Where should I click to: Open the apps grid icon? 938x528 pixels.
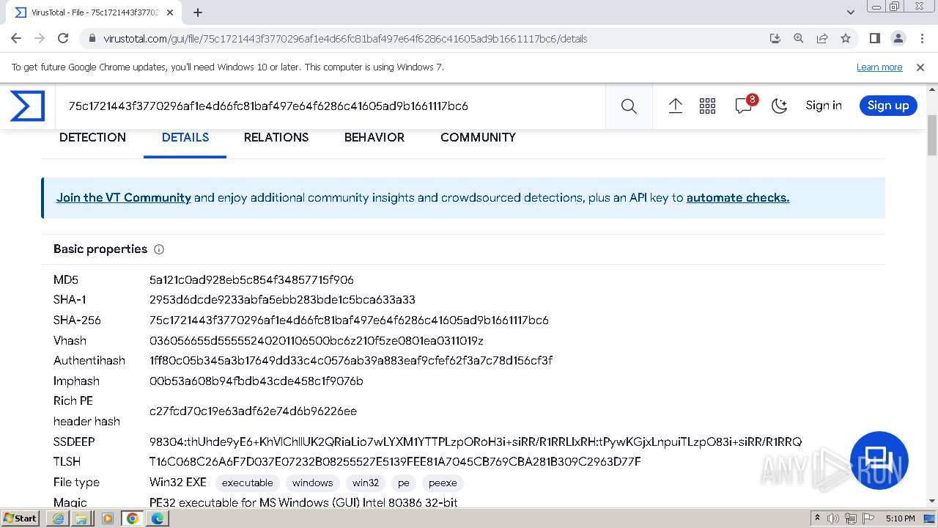click(707, 106)
